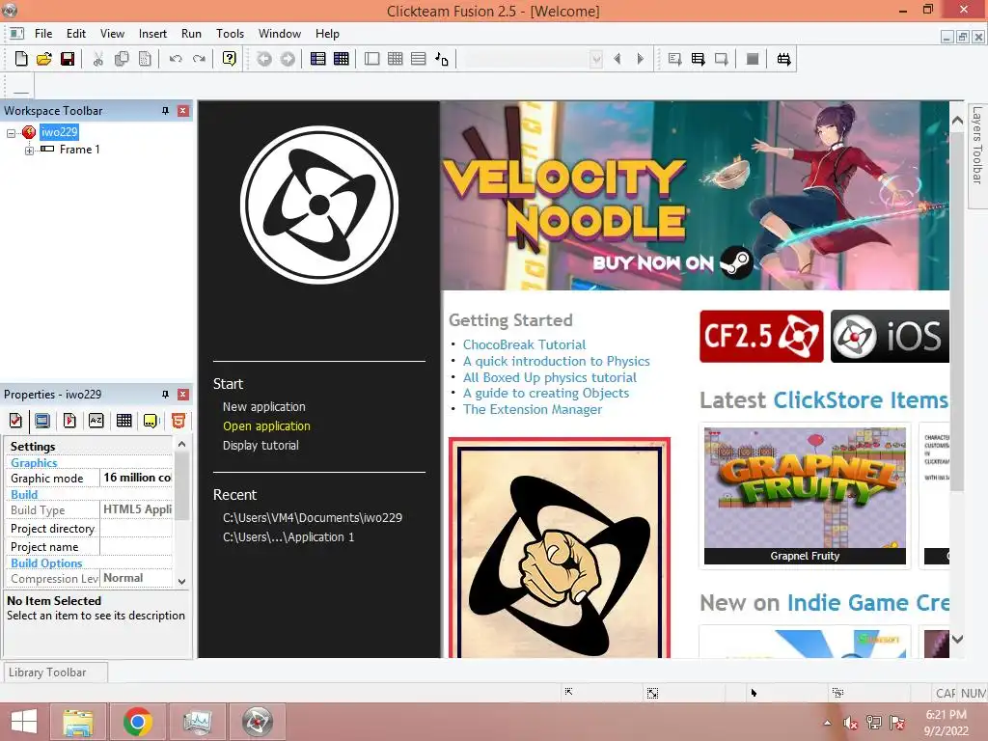This screenshot has height=741, width=988.
Task: Select the Graphic mode property value
Action: tap(136, 478)
